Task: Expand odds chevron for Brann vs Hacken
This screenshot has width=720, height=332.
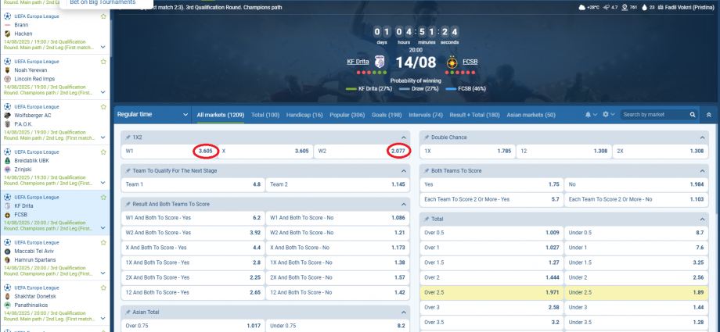Action: click(103, 47)
